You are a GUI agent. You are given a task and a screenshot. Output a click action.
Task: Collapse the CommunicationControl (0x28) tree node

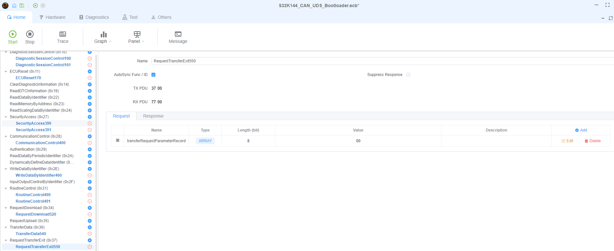(x=6, y=136)
